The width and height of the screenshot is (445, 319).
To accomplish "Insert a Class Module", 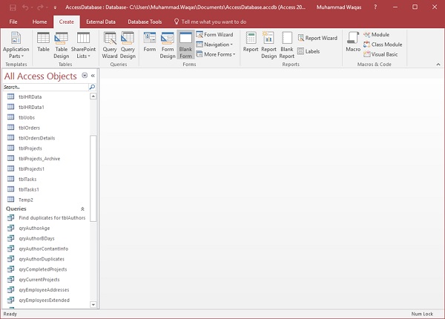I will coord(383,45).
